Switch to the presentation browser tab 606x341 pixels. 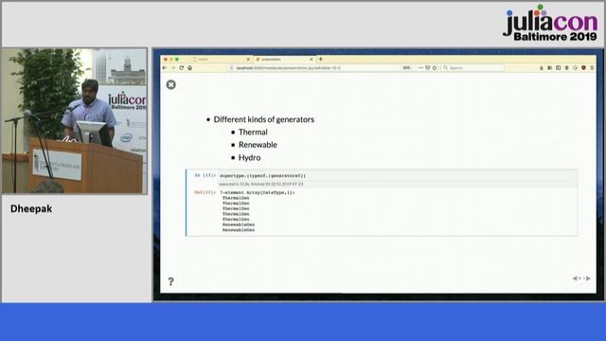tap(284, 59)
